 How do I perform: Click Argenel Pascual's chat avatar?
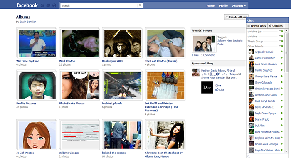tap(251, 52)
